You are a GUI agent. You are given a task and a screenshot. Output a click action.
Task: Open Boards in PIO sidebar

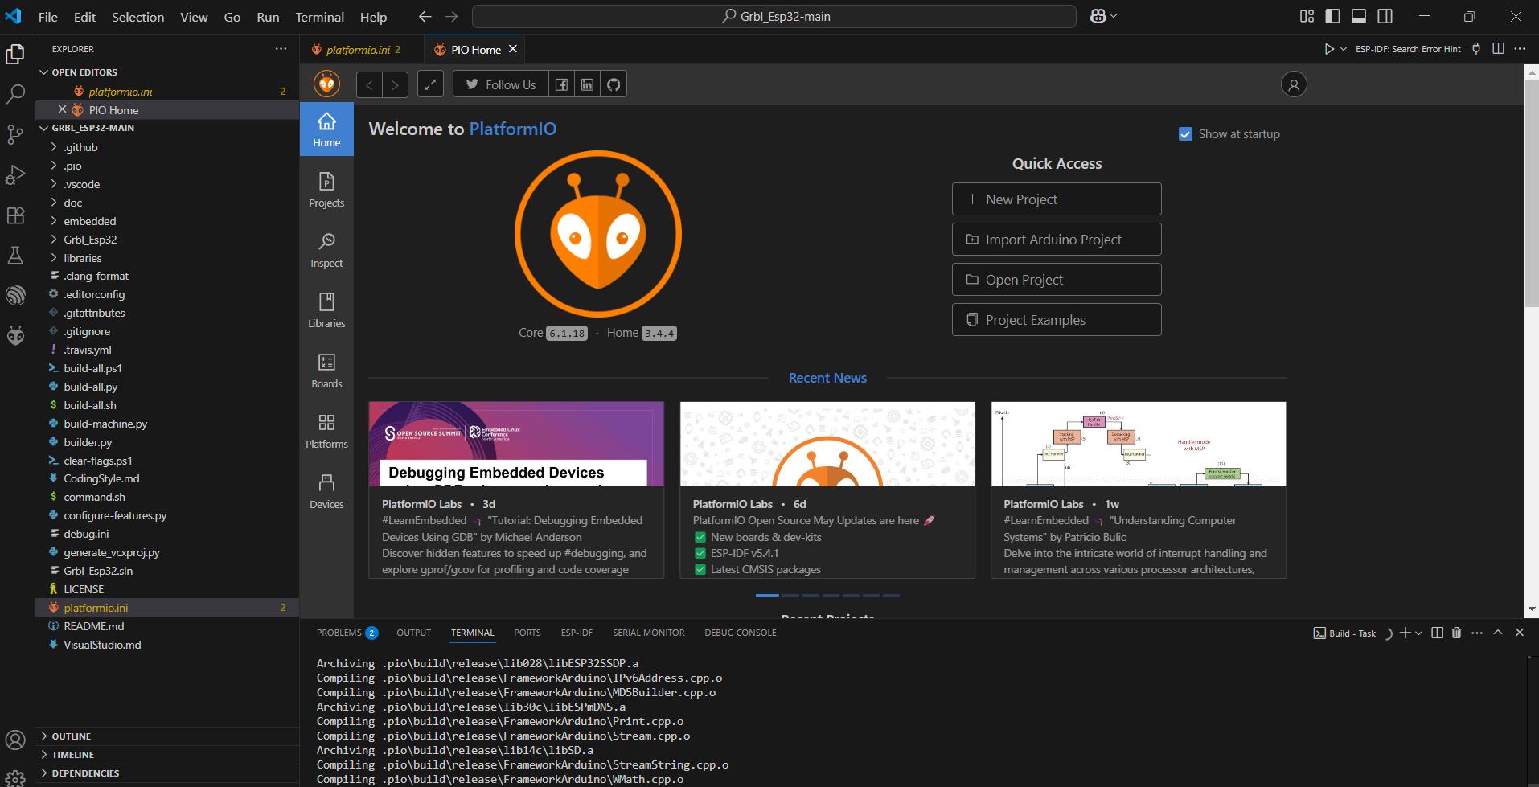pos(326,371)
